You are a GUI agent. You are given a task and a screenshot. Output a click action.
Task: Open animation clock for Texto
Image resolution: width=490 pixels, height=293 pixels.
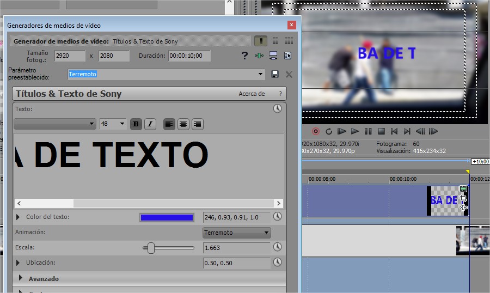click(277, 108)
